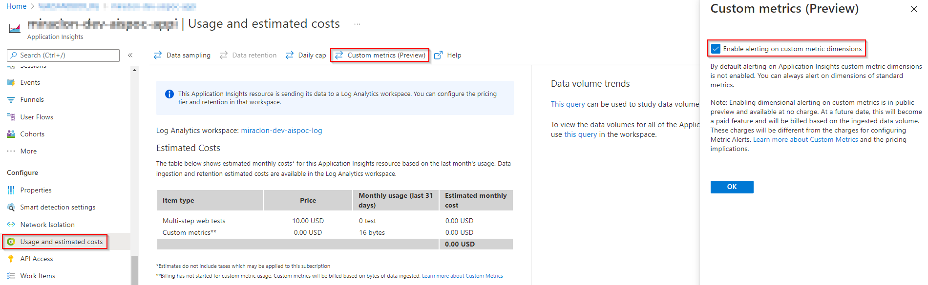Open the Network Isolation icon

11,225
